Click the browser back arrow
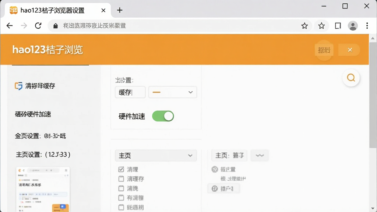377x212 pixels. [x=10, y=26]
